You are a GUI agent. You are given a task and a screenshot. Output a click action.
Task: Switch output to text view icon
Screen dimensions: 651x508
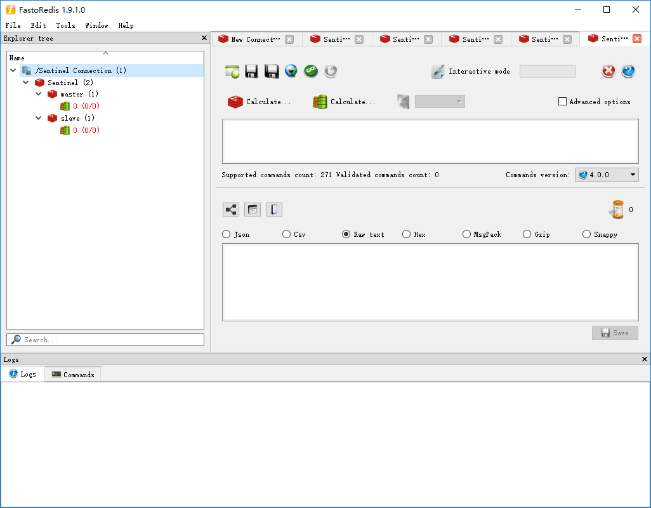[273, 210]
